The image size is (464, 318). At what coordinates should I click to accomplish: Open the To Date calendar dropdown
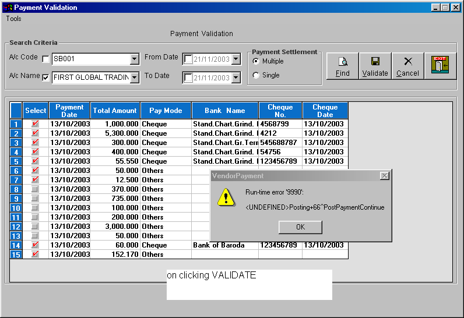pos(236,77)
